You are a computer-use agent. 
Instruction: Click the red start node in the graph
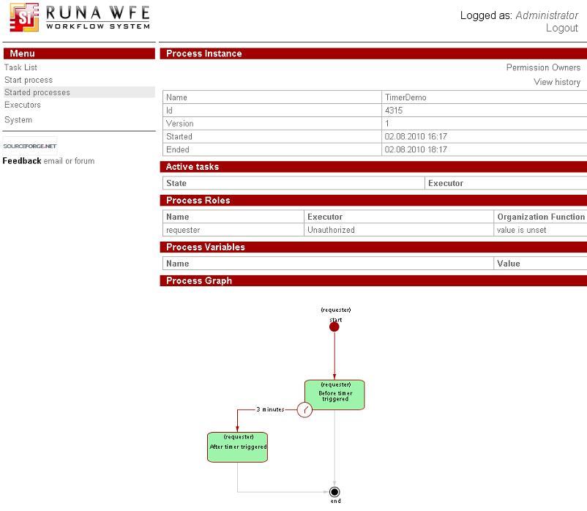click(x=334, y=326)
